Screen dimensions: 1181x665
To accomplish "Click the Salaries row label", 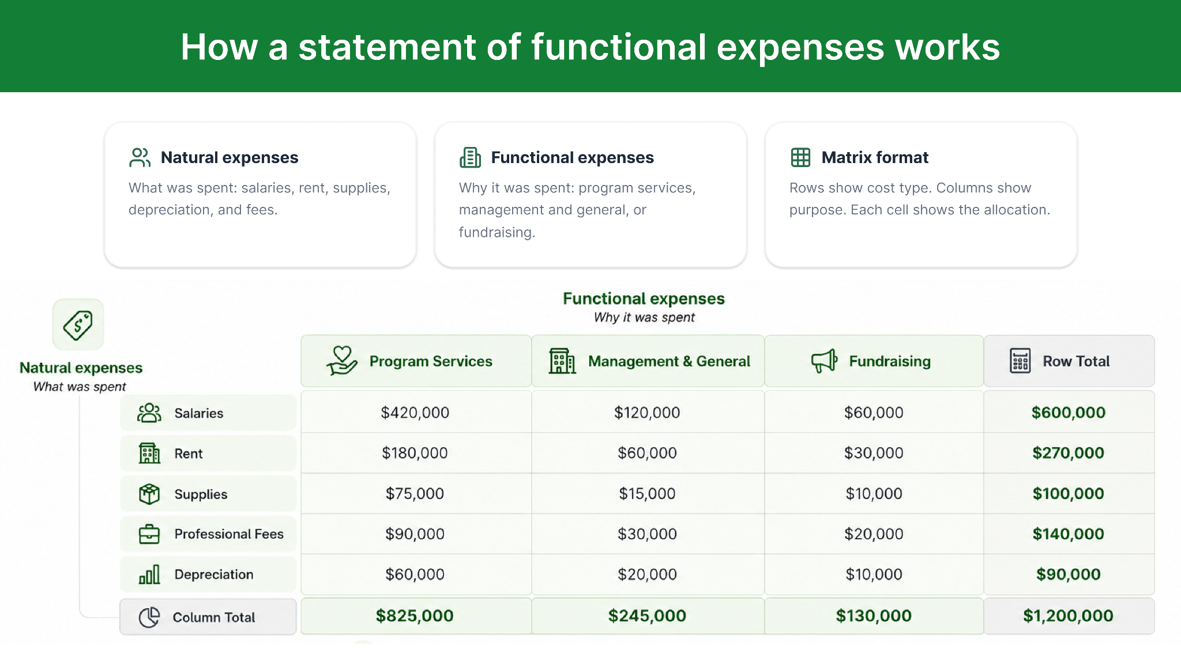I will pyautogui.click(x=208, y=413).
